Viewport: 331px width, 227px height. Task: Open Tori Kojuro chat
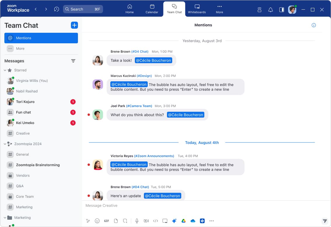41,102
